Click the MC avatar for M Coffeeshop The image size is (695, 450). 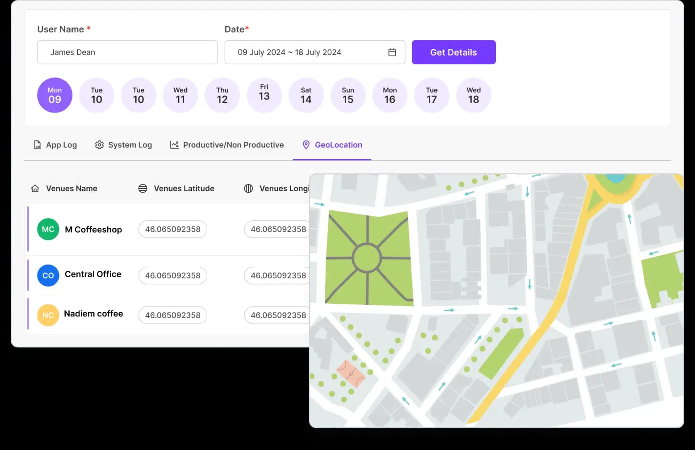pos(48,229)
